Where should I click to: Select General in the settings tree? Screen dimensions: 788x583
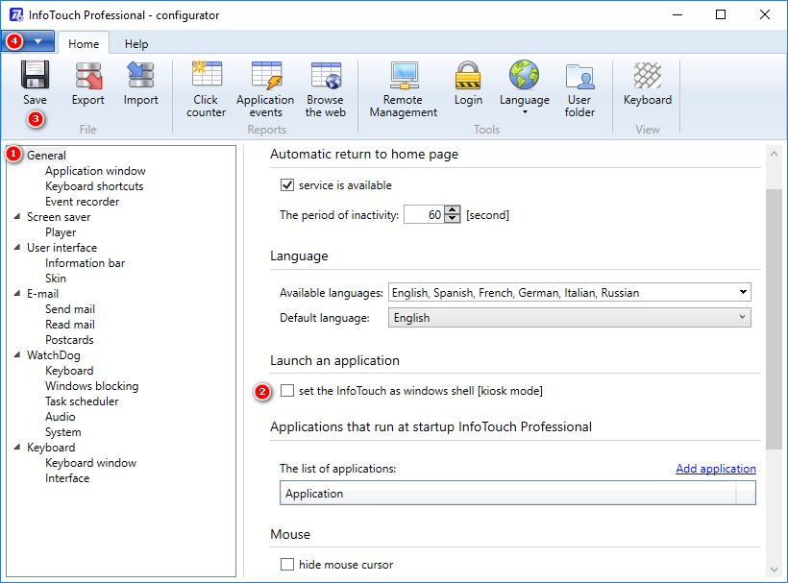pos(46,156)
